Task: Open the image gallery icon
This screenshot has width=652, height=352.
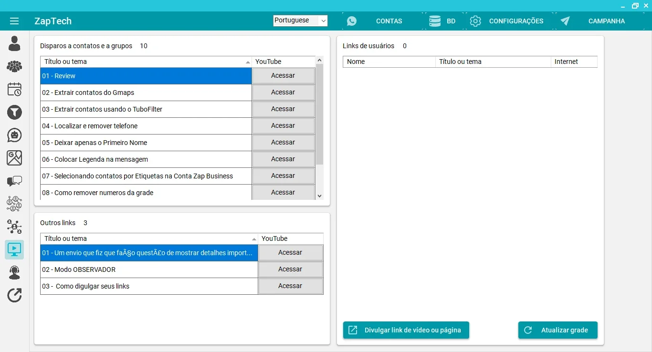Action: click(x=14, y=158)
